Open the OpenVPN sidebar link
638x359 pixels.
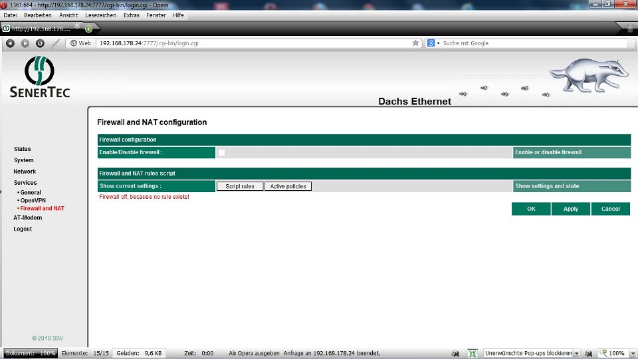click(33, 200)
